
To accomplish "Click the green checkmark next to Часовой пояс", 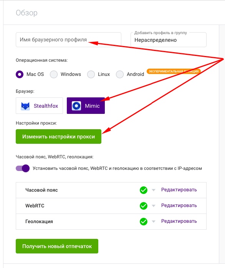I will click(144, 190).
